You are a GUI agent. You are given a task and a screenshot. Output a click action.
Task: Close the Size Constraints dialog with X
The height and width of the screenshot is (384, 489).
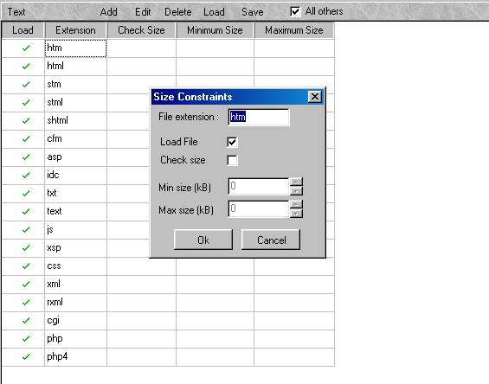(315, 97)
